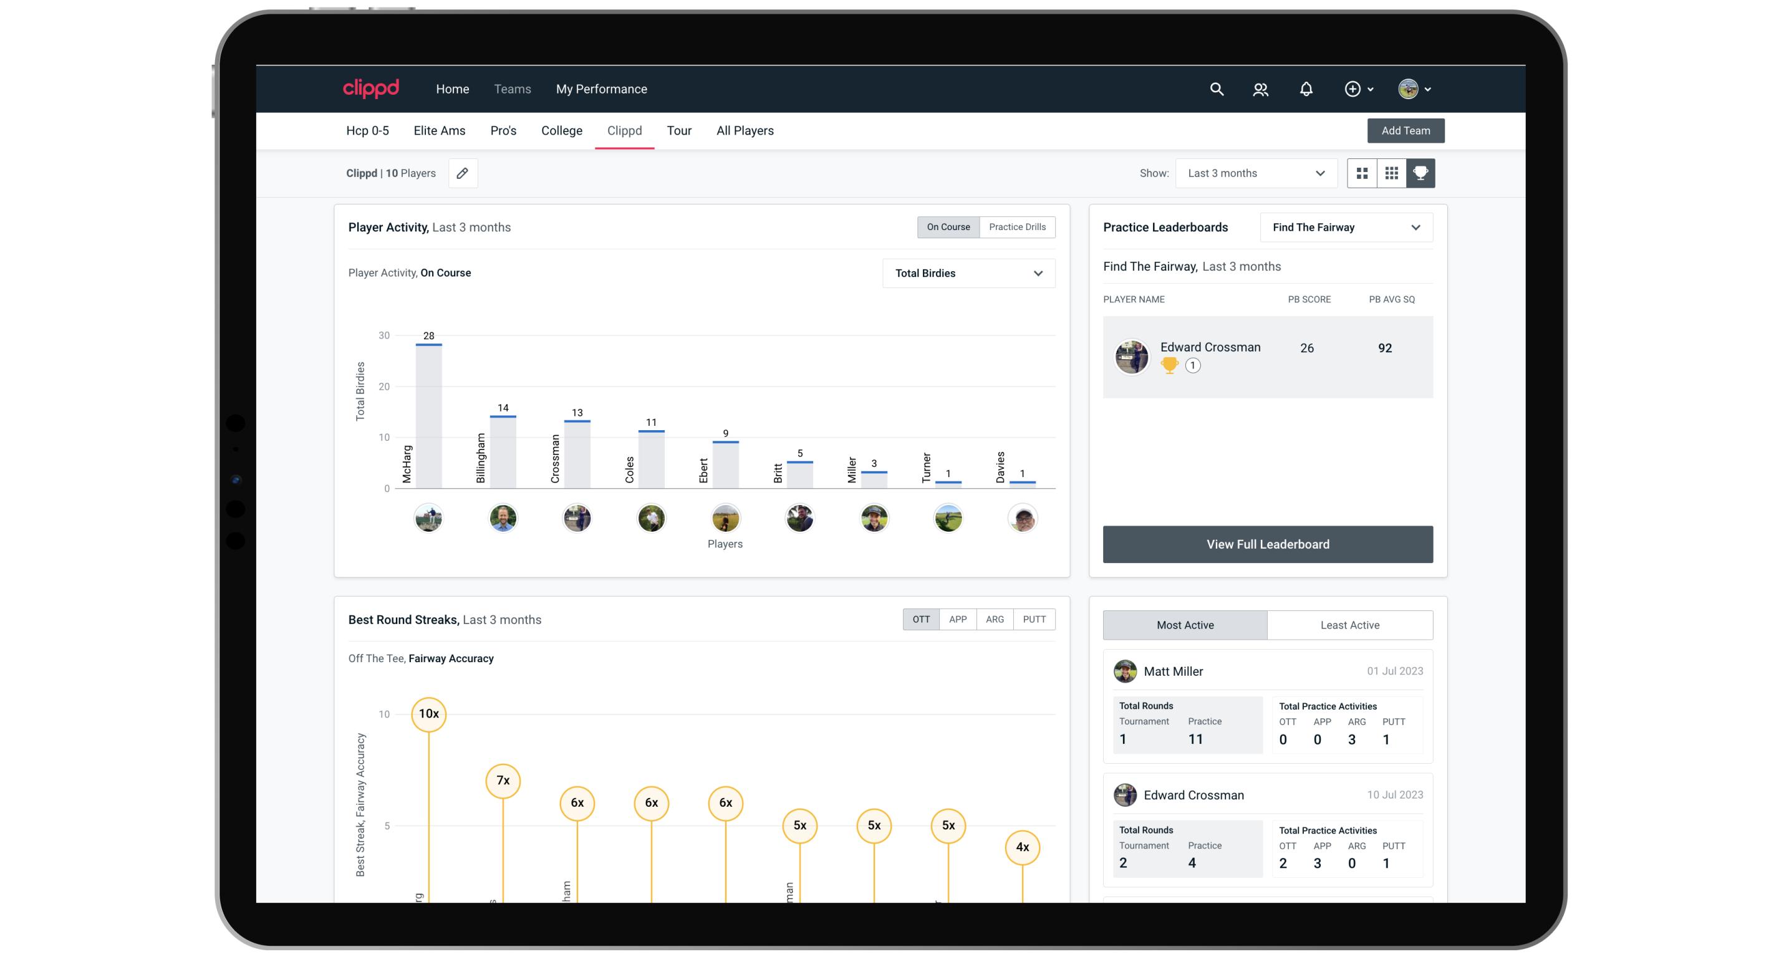Switch to the large grid view icon
This screenshot has width=1779, height=957.
pyautogui.click(x=1362, y=173)
